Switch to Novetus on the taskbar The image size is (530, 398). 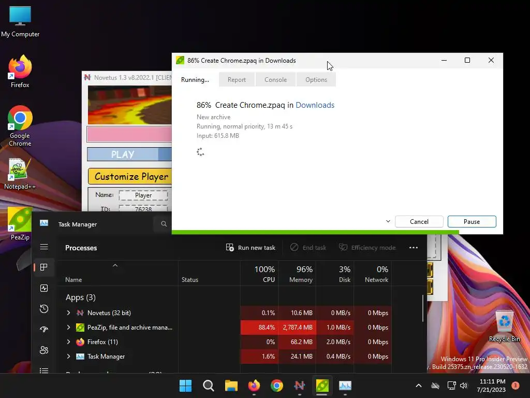tap(300, 386)
